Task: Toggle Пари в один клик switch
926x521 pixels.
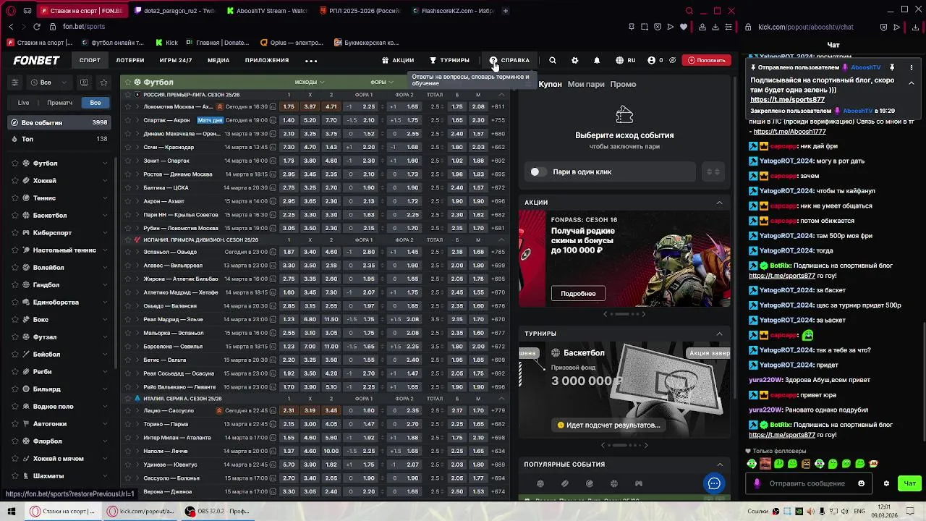Action: [x=538, y=171]
